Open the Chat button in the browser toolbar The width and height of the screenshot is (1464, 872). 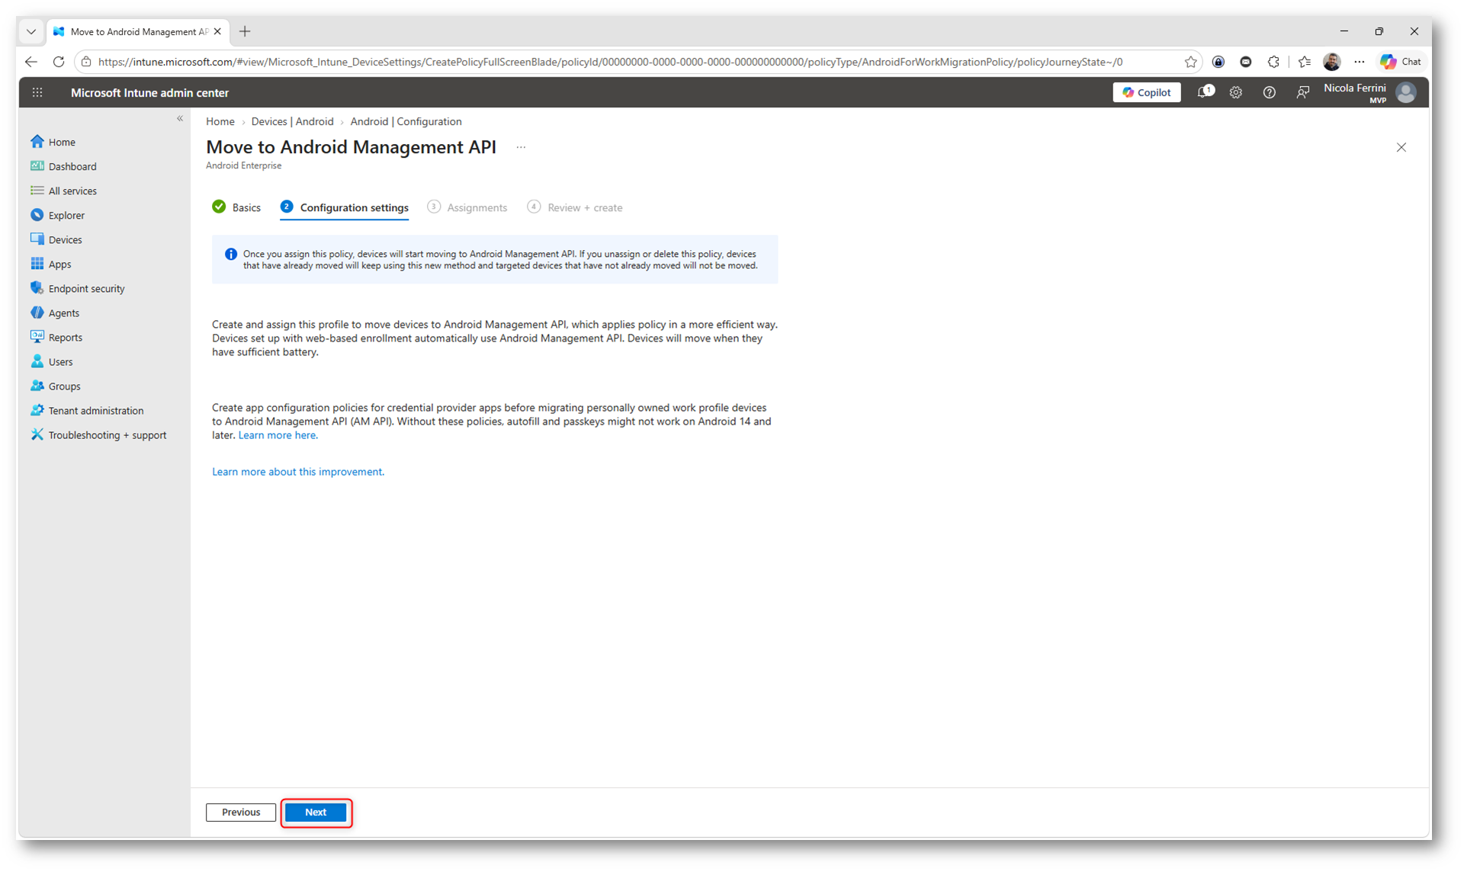coord(1401,62)
